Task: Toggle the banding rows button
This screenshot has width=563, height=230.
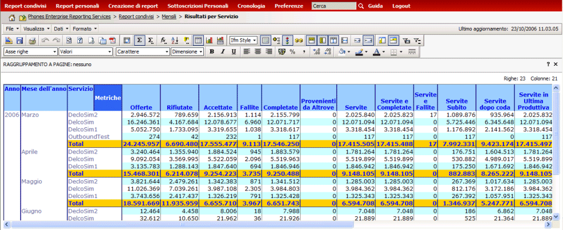Action: click(266, 41)
